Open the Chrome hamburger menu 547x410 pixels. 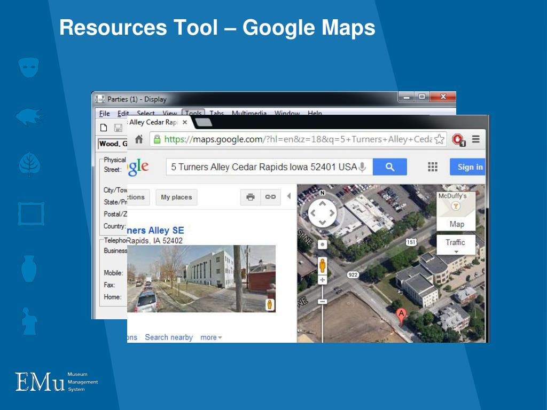coord(476,139)
